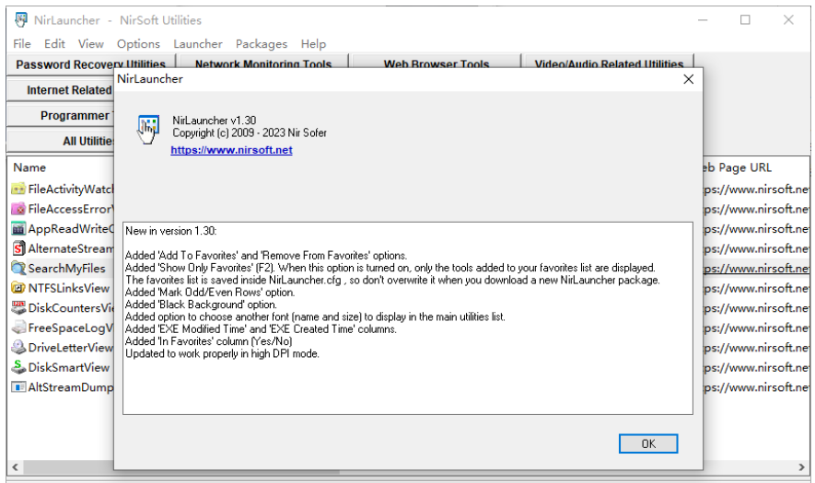The image size is (815, 483).
Task: Click the DriveLetterView icon
Action: [18, 348]
